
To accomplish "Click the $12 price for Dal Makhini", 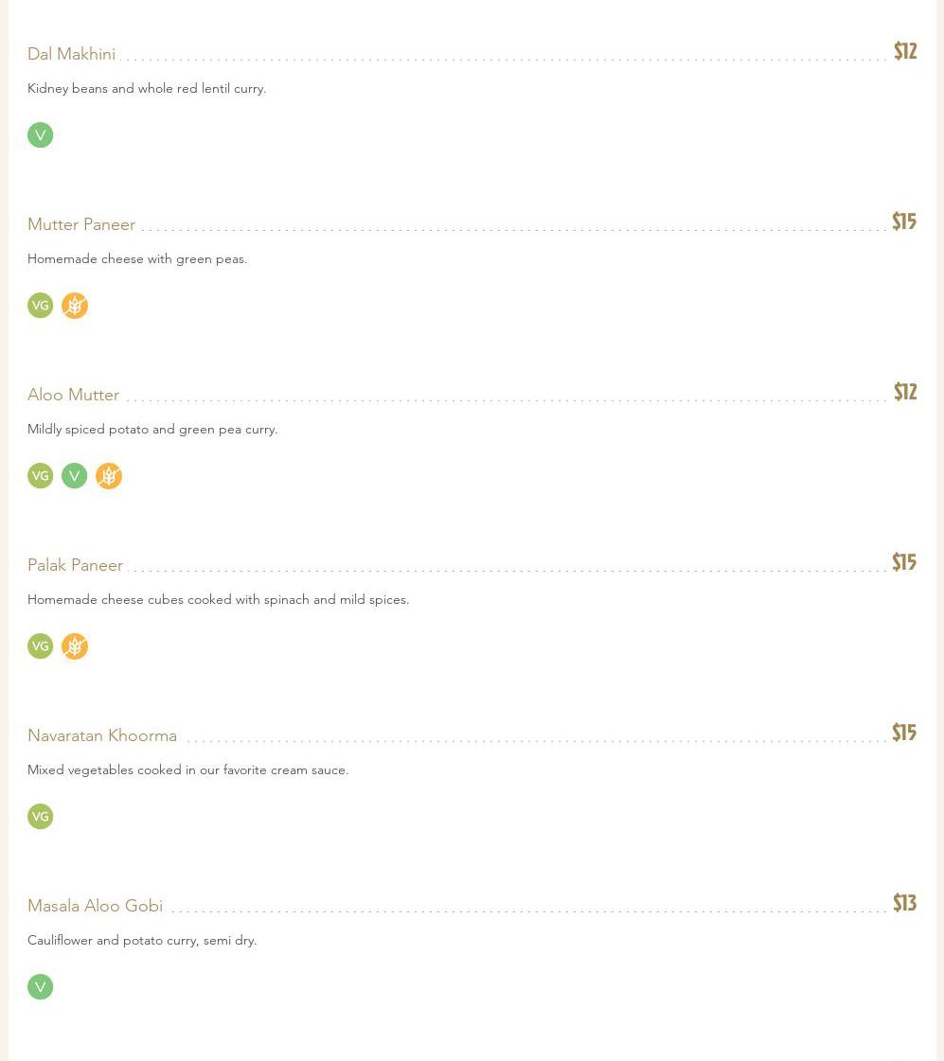I will click(905, 51).
